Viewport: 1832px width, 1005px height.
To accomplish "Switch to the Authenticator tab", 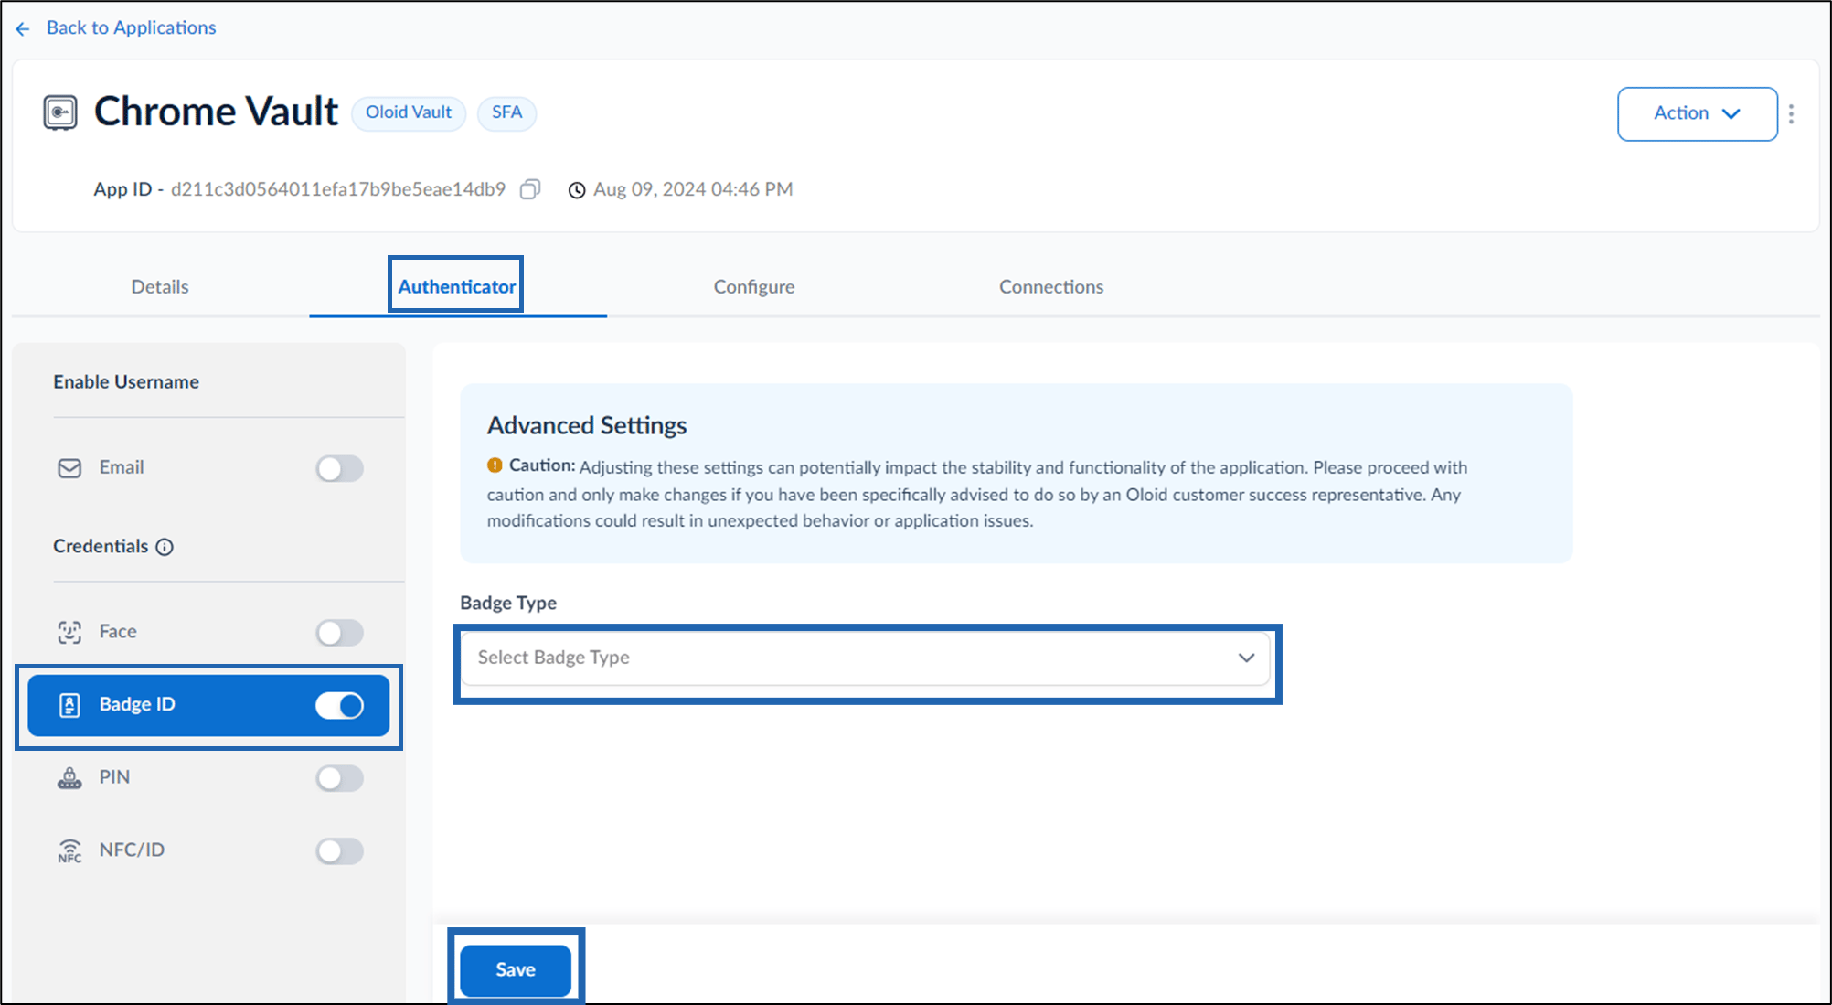I will click(x=456, y=286).
